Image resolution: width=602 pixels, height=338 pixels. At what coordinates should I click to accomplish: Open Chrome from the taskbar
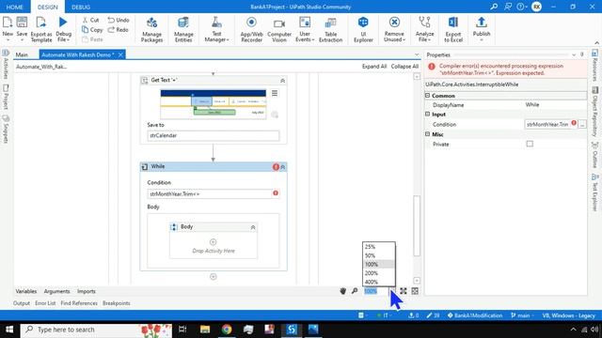[227, 330]
